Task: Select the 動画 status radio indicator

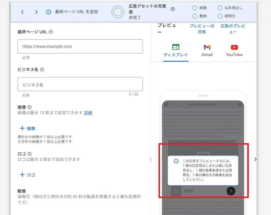Action: [195, 16]
